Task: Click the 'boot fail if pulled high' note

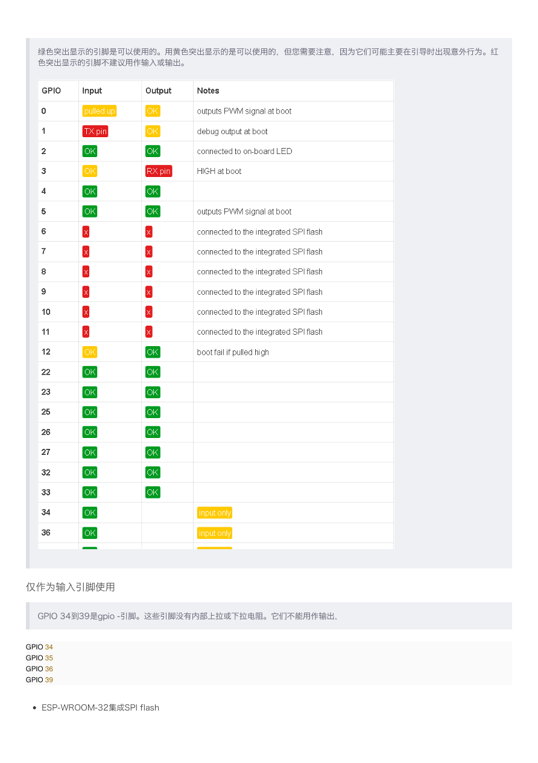Action: click(233, 352)
